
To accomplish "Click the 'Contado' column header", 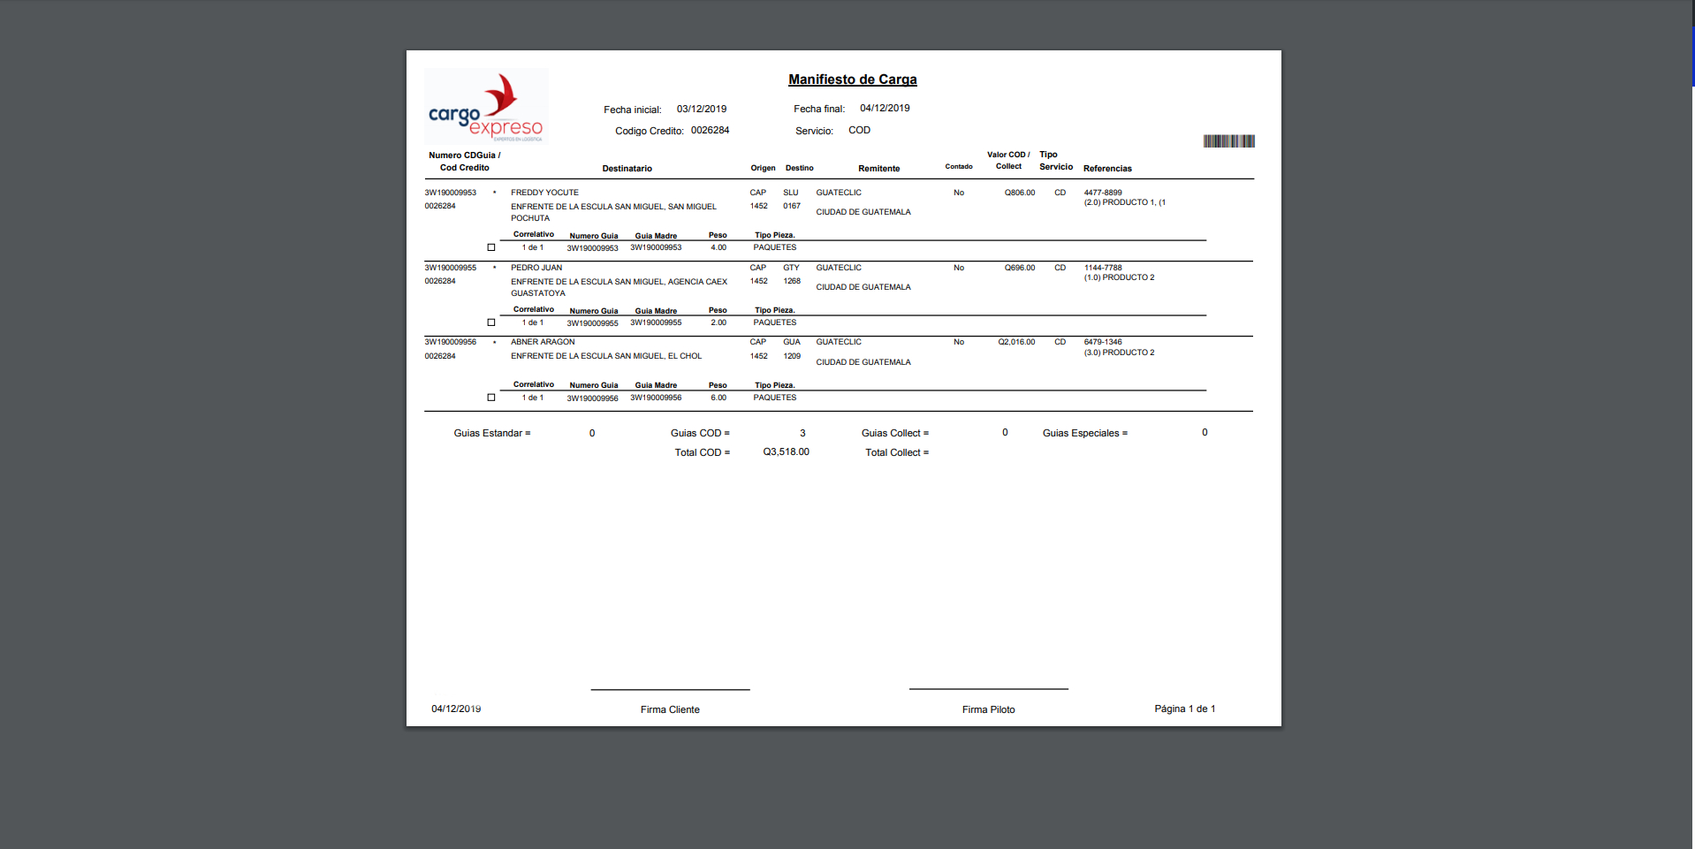I will click(959, 166).
